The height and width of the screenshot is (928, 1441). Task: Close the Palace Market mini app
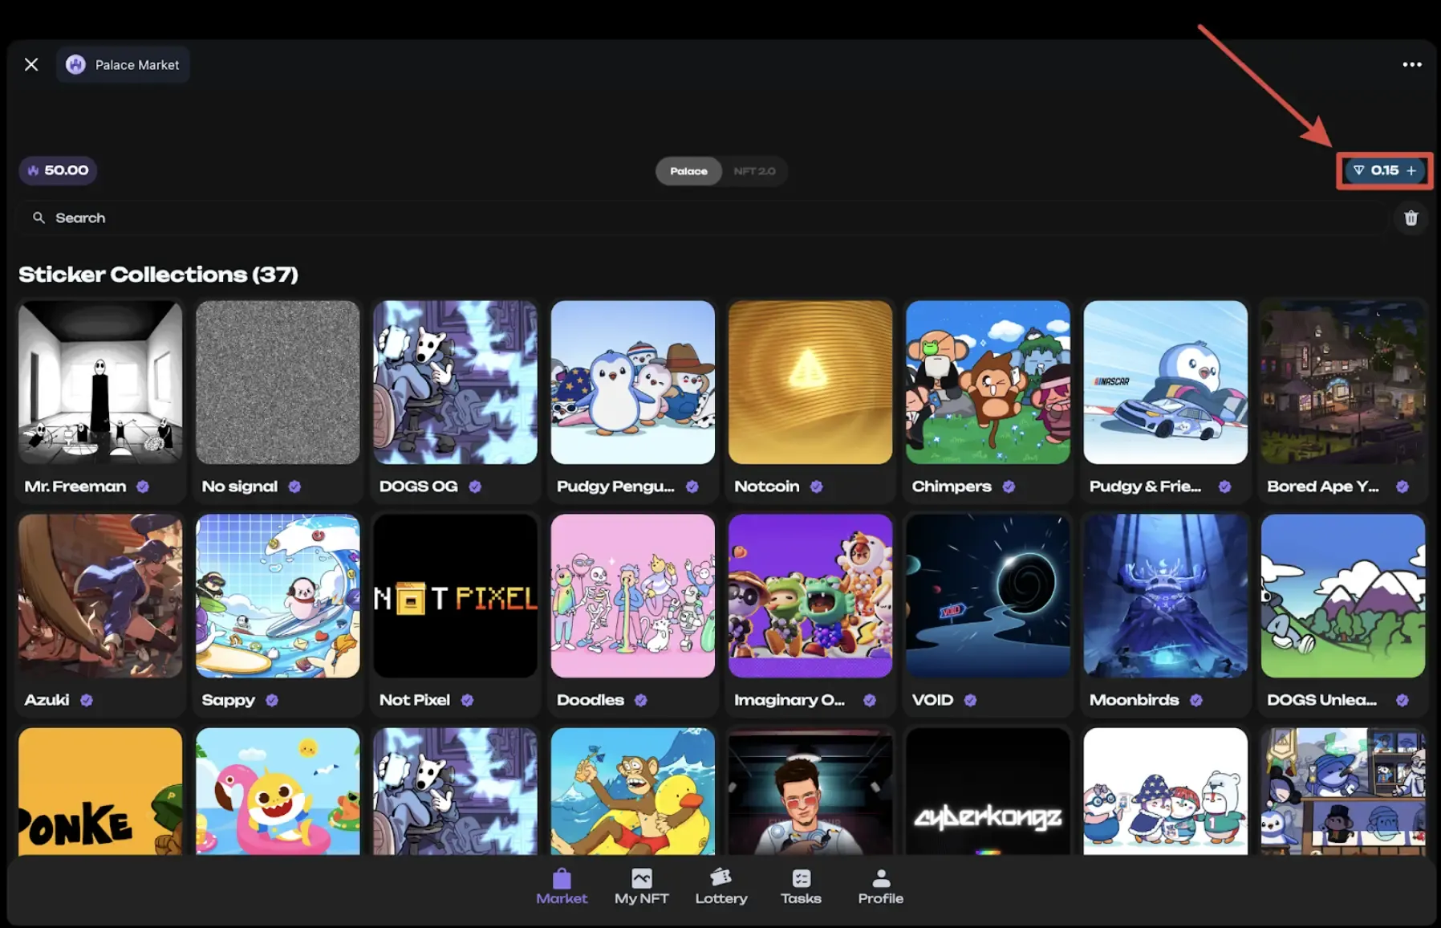(31, 65)
